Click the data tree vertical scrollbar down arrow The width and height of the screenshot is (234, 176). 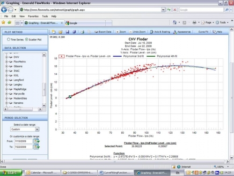[x=44, y=105]
